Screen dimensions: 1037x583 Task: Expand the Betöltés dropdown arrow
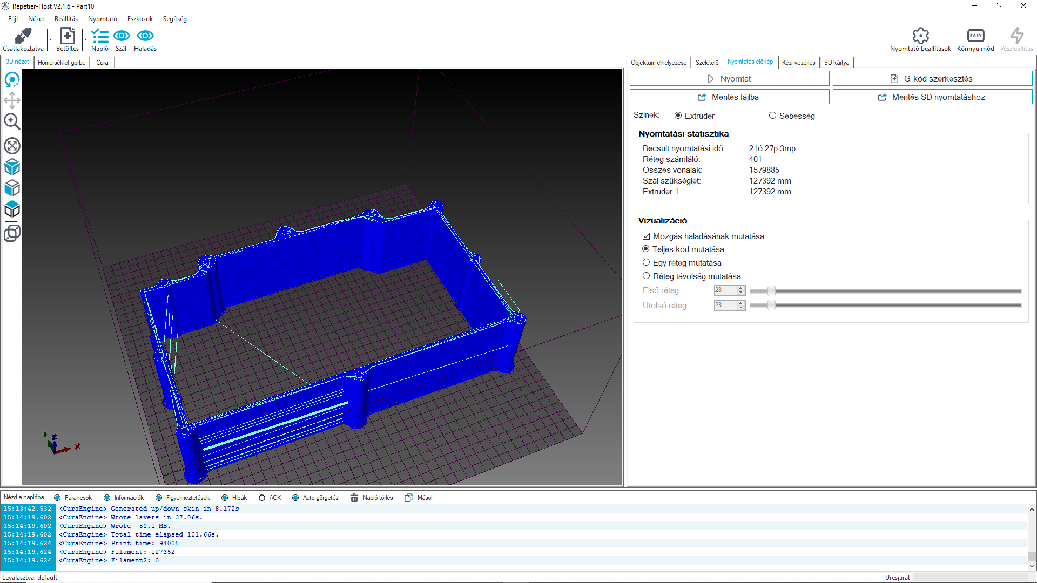(85, 39)
